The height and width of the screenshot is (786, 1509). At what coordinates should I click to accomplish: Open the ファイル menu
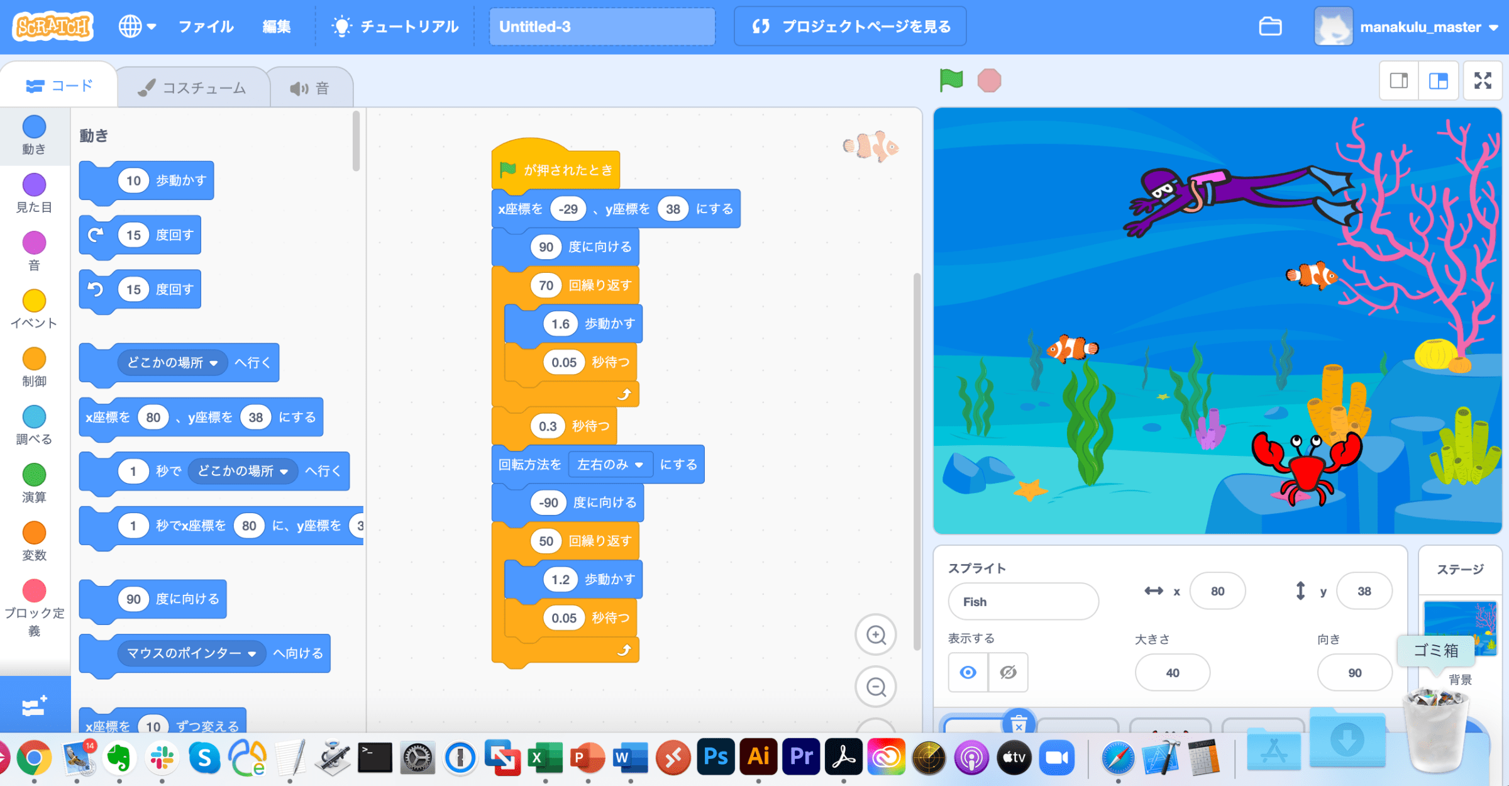206,26
